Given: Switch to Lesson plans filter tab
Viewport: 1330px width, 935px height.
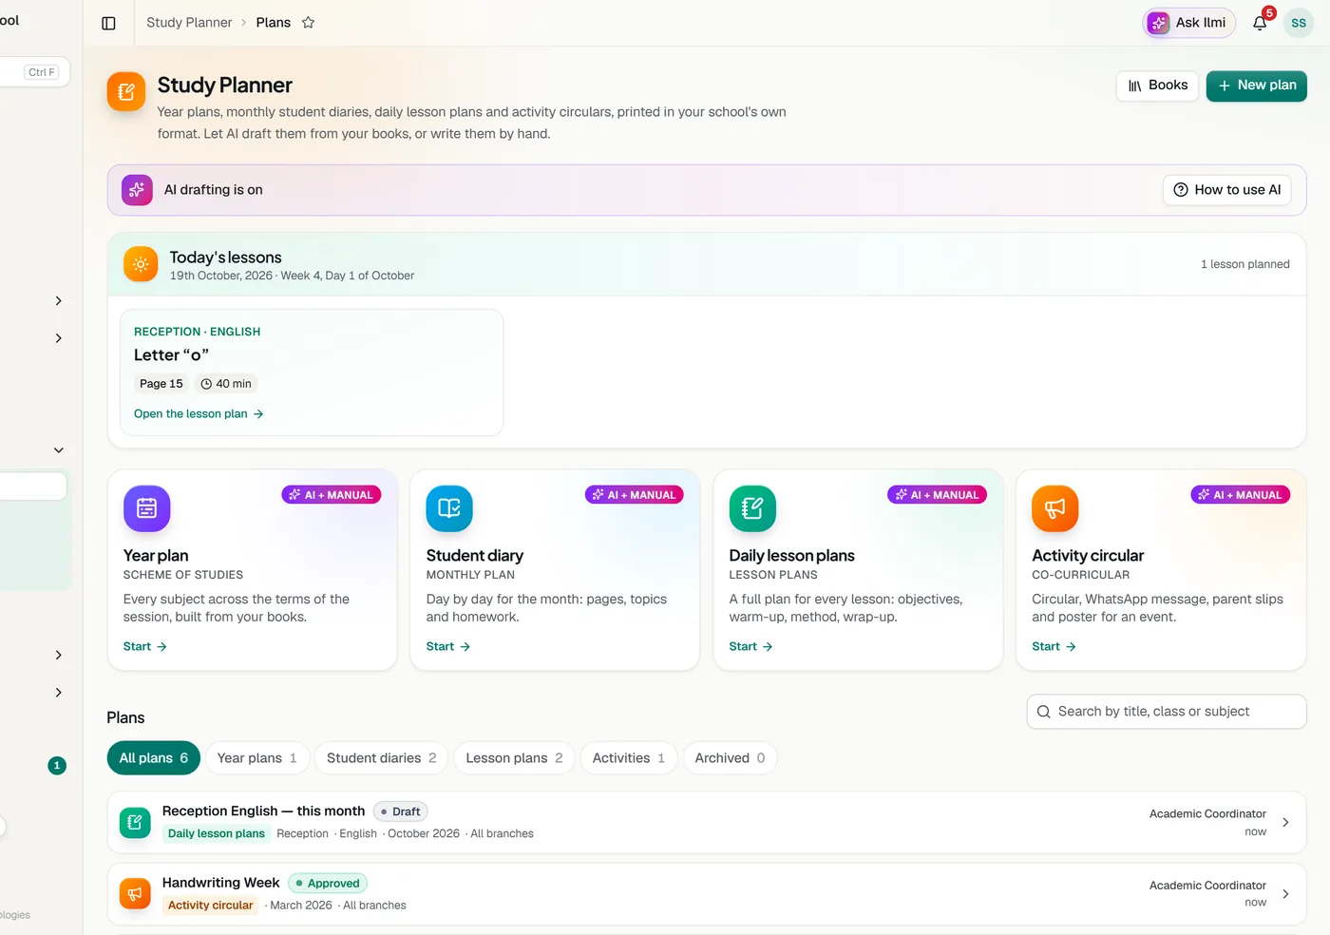Looking at the screenshot, I should tap(515, 758).
